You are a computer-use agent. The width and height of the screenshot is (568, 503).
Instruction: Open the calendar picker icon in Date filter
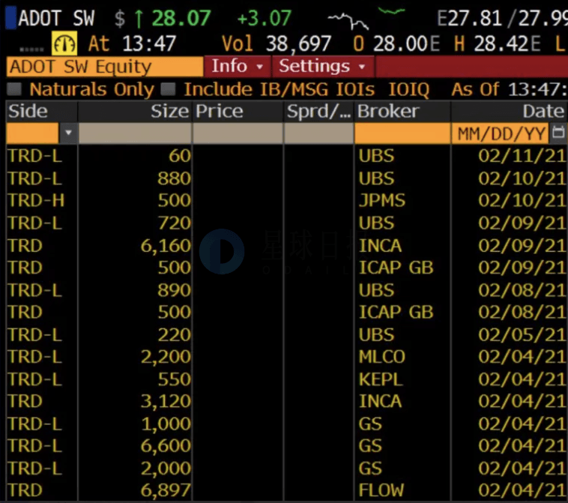point(558,133)
